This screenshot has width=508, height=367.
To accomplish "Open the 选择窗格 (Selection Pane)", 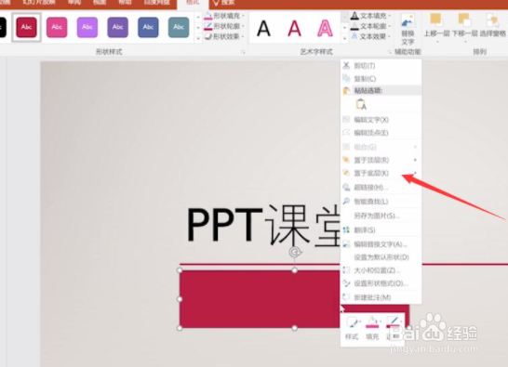I will 492,26.
